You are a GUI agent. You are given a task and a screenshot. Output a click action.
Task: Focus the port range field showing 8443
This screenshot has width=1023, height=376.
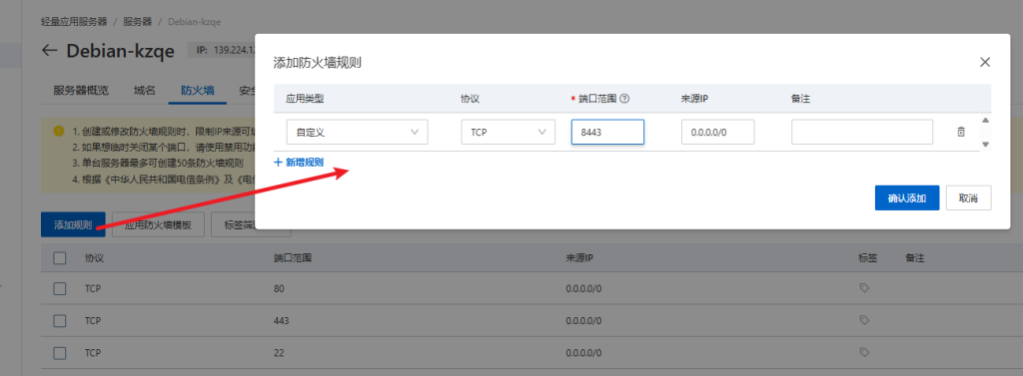pos(607,132)
